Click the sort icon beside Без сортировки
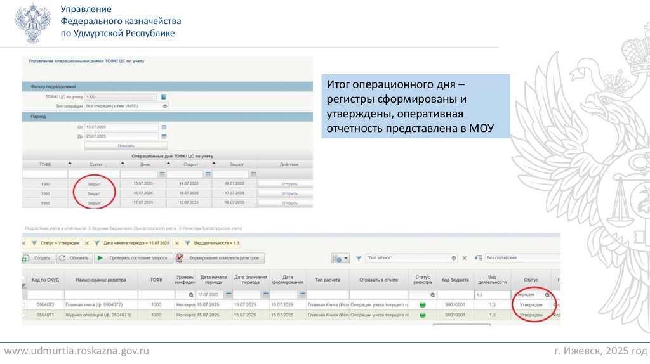Image resolution: width=650 pixels, height=364 pixels. [x=479, y=257]
